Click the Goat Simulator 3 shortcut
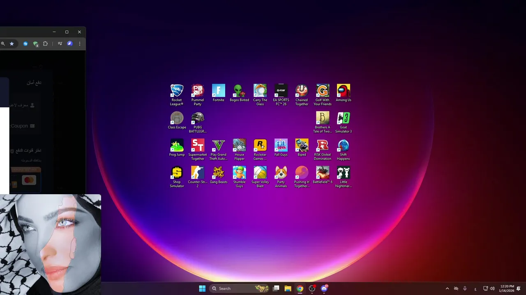Viewport: 526px width, 295px height. [344, 122]
